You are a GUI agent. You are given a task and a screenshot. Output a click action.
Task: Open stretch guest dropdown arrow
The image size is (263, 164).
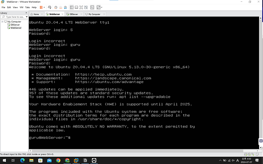pyautogui.click(x=101, y=7)
